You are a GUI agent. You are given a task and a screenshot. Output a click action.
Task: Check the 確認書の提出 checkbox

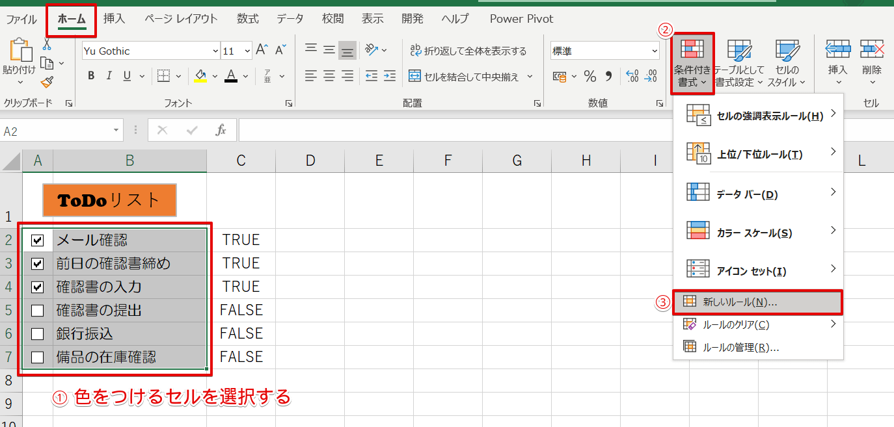pos(38,311)
